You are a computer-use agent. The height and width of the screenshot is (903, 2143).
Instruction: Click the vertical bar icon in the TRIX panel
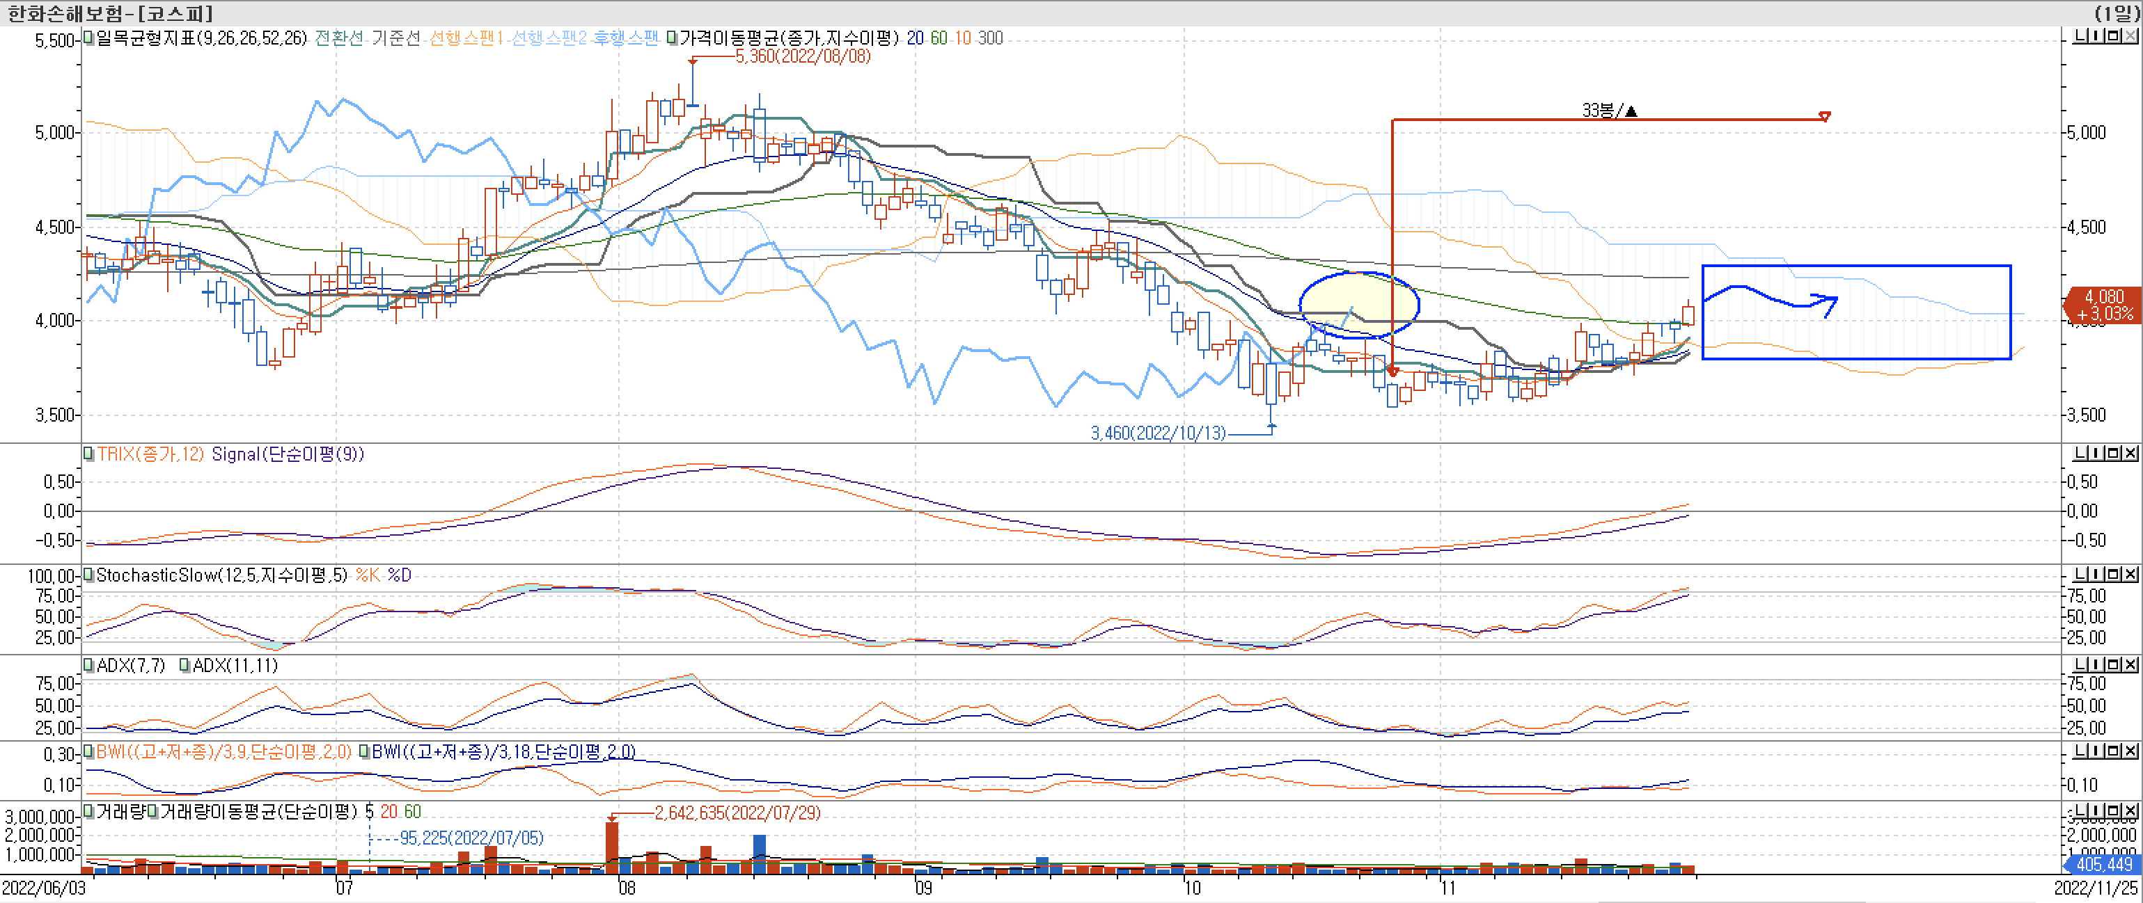coord(2096,453)
